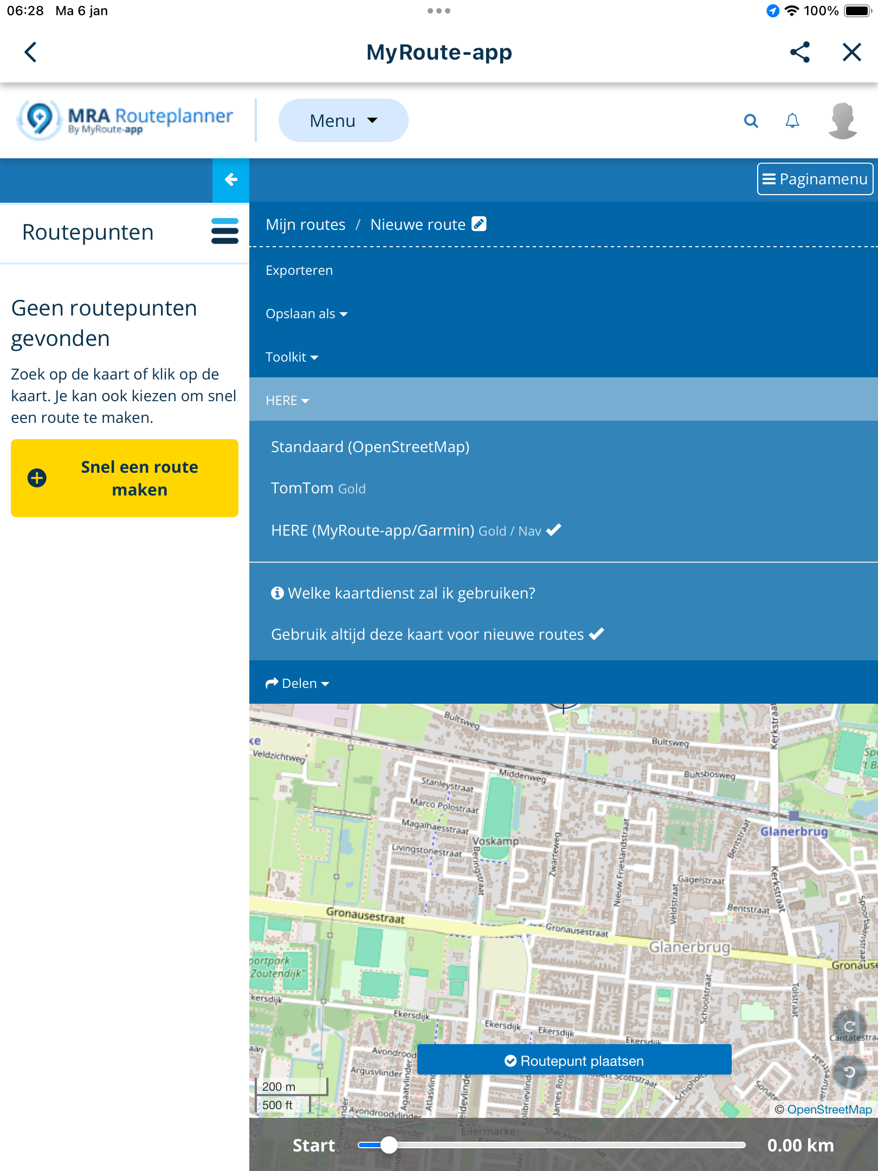Click the Routepunten panel heading

click(88, 232)
